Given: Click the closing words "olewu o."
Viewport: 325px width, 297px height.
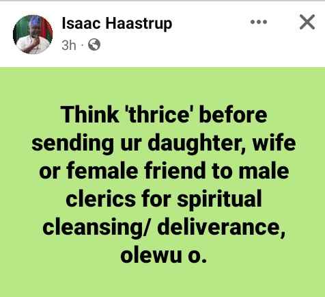Looking at the screenshot, I should (164, 255).
